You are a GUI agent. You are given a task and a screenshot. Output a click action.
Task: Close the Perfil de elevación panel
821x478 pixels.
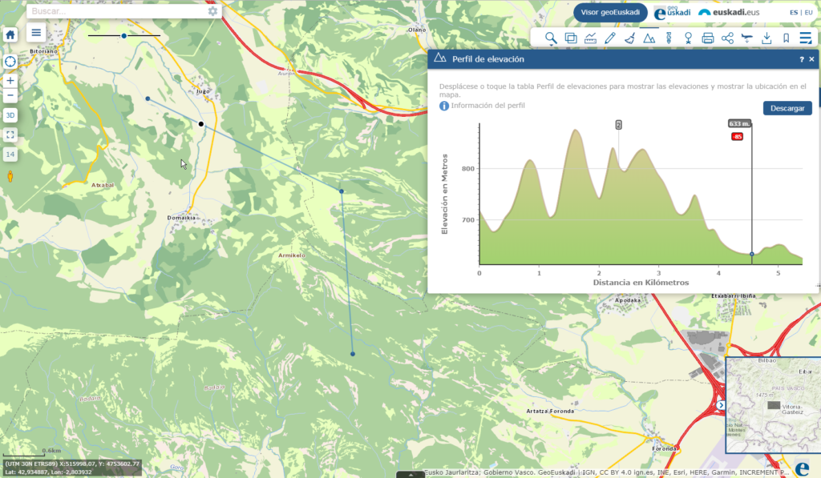811,59
